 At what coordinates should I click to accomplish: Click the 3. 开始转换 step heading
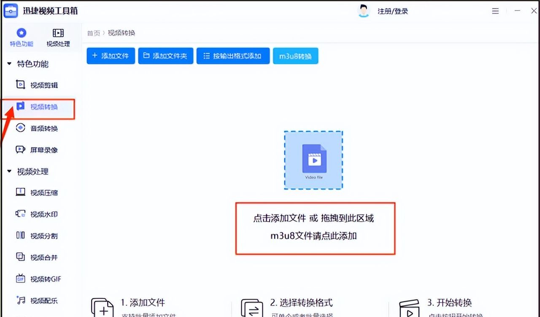(x=449, y=303)
